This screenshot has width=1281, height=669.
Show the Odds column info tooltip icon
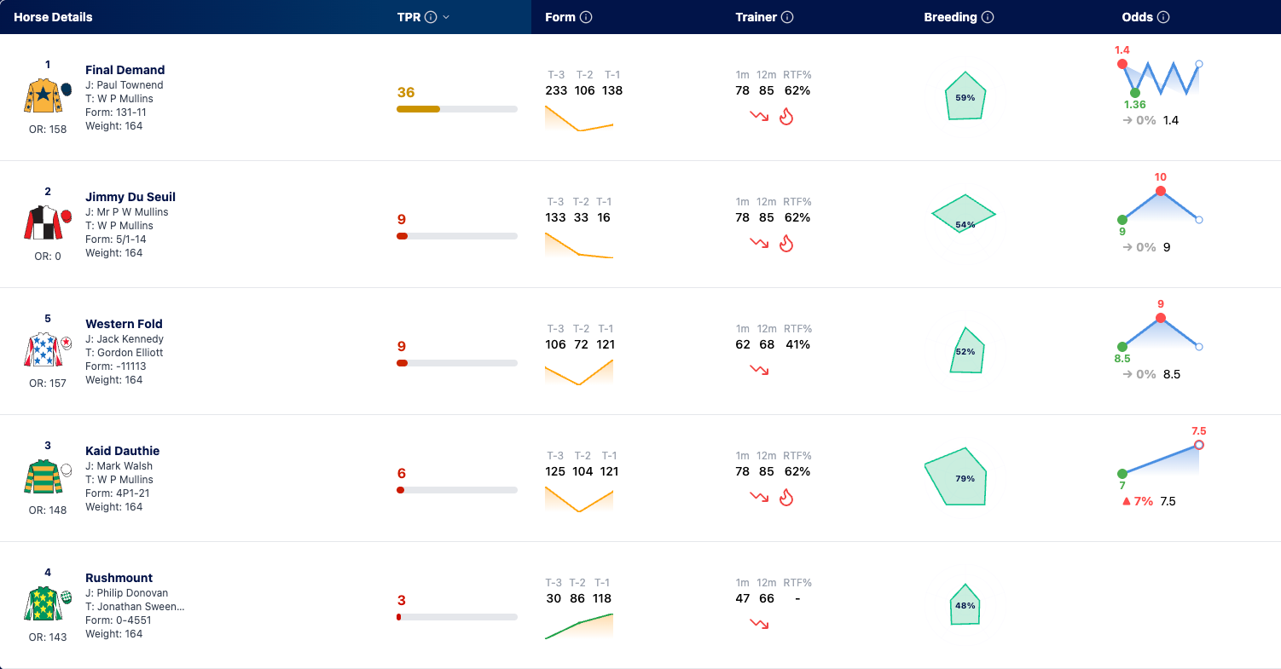click(1163, 17)
